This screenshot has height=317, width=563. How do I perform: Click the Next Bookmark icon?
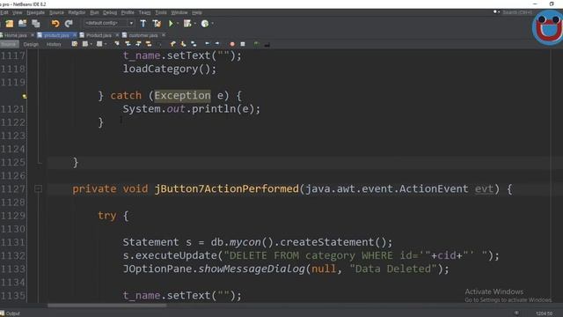point(183,44)
